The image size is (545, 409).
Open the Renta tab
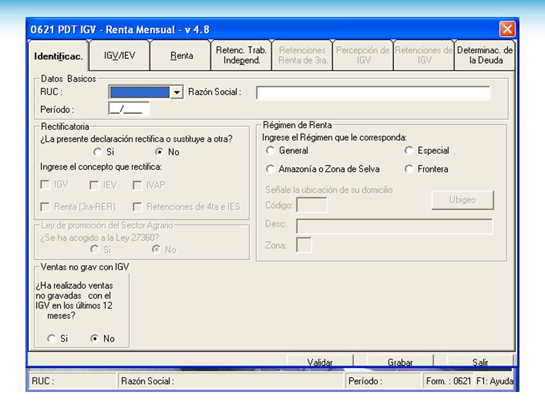(181, 56)
